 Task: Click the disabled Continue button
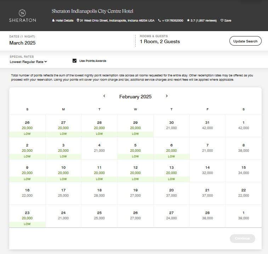(242, 238)
